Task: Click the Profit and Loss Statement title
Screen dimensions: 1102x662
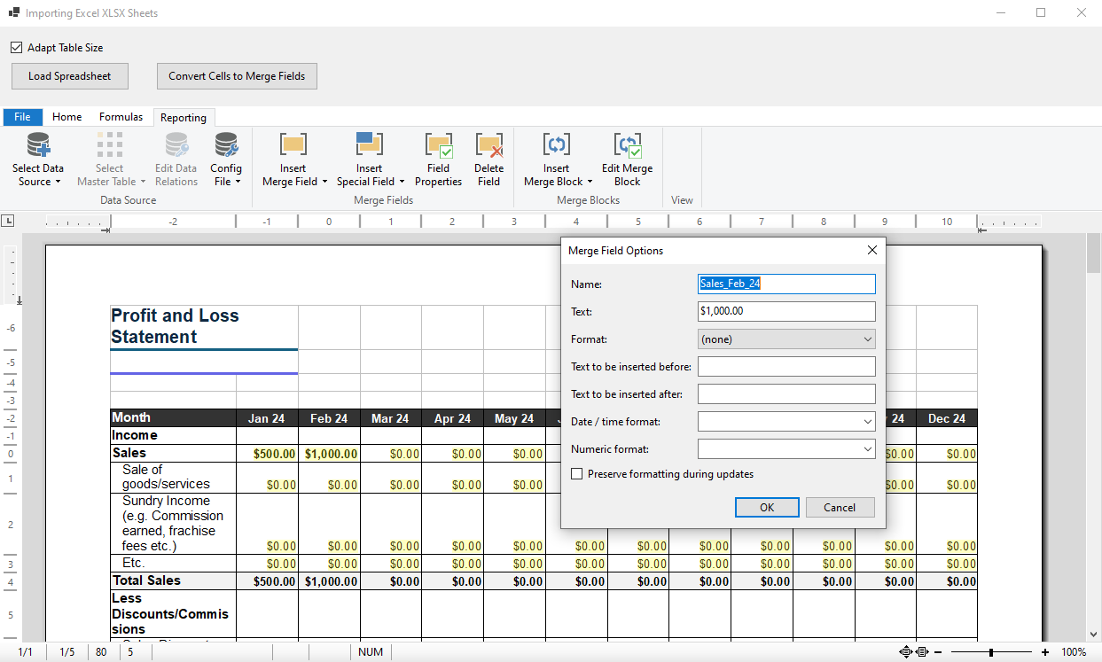Action: tap(175, 326)
